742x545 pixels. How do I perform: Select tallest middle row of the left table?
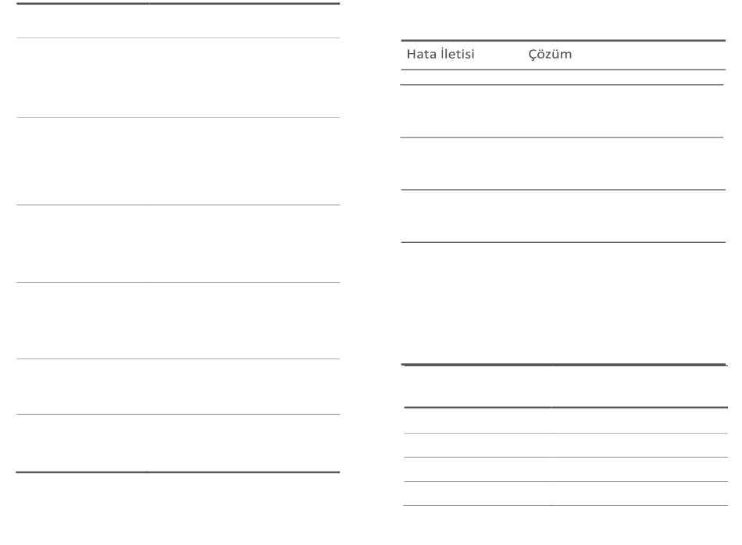pos(178,162)
